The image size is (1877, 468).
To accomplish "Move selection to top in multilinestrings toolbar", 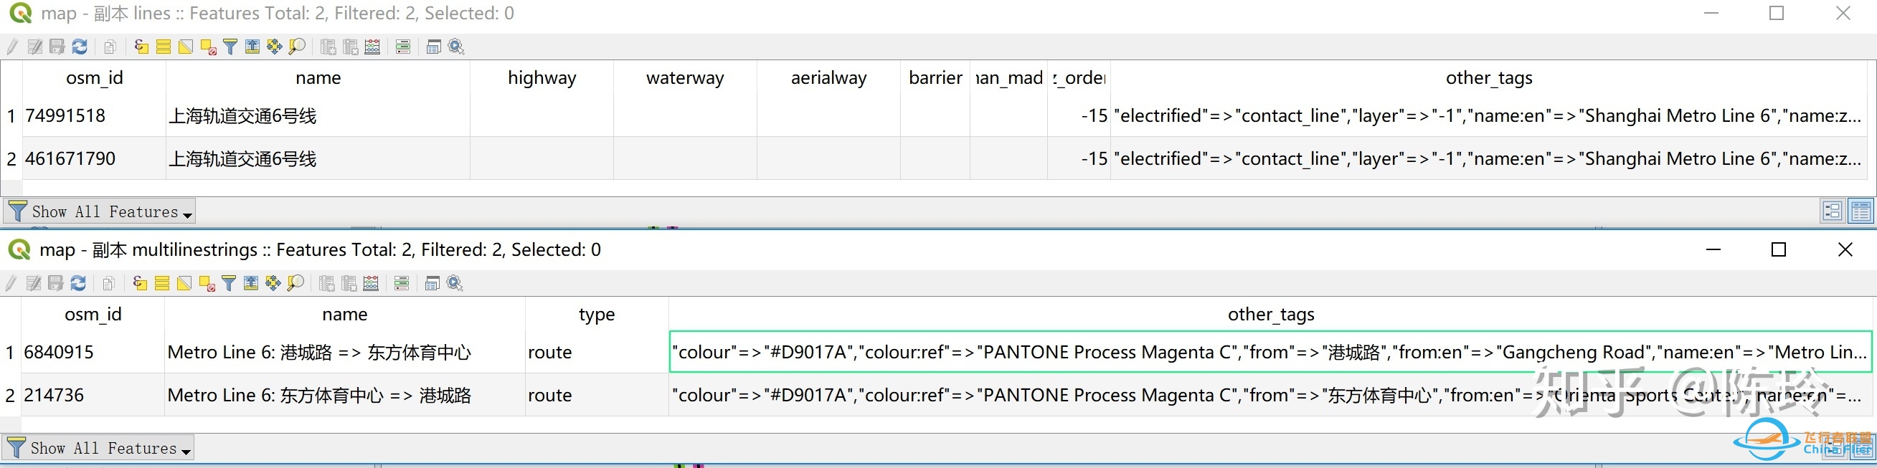I will pos(250,284).
